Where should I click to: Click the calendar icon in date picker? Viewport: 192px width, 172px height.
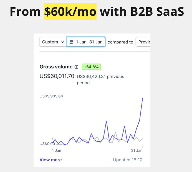click(72, 42)
